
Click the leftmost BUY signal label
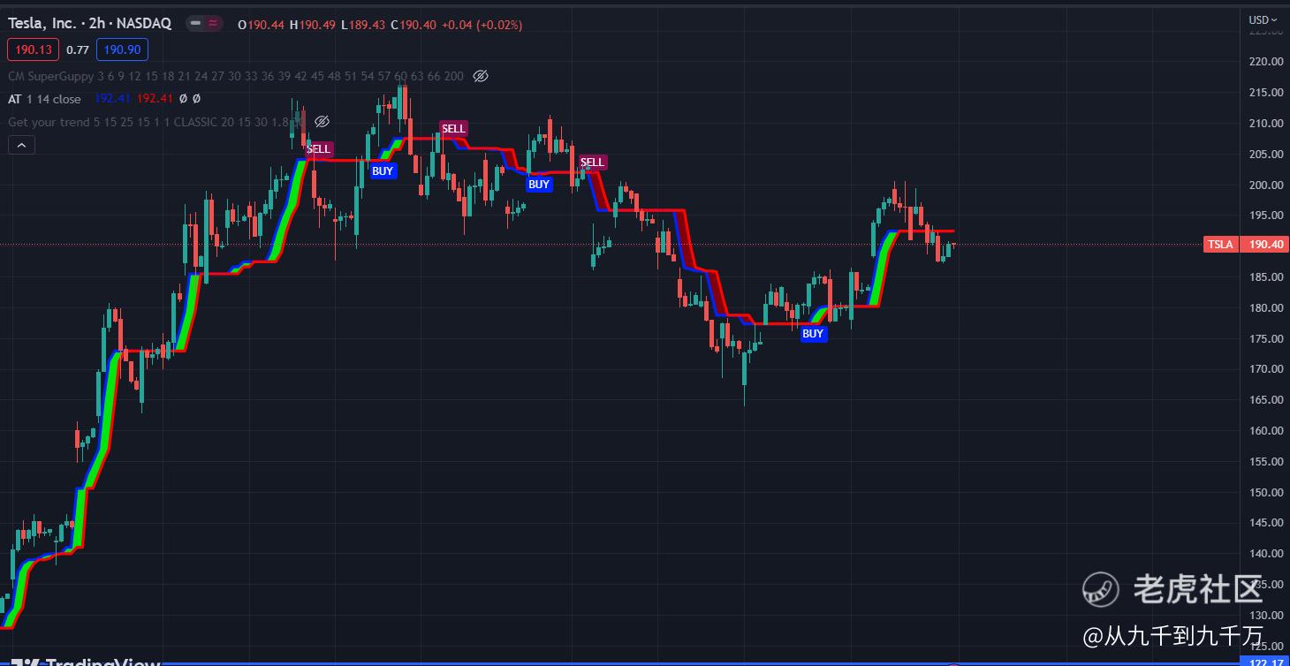click(383, 170)
